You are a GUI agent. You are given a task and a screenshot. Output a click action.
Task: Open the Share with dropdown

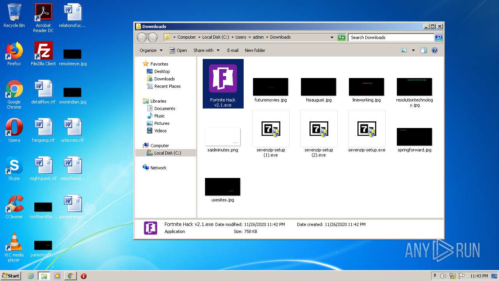click(x=206, y=50)
